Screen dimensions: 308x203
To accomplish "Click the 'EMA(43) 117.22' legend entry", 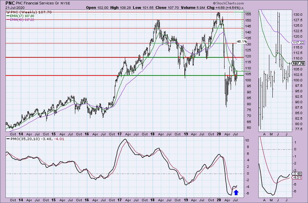I will coord(22,19).
